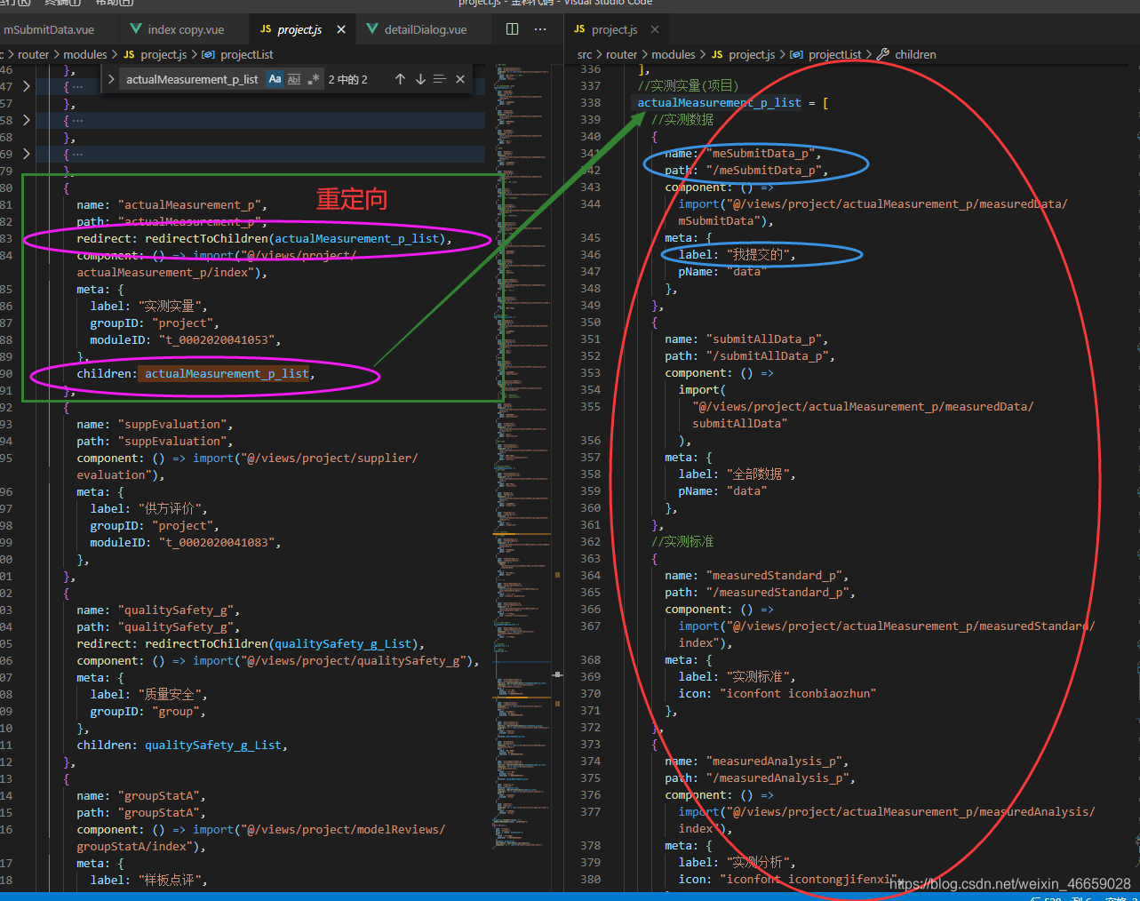Viewport: 1140px width, 901px height.
Task: Click moduleID "t_0002020041053" value
Action: [x=219, y=339]
